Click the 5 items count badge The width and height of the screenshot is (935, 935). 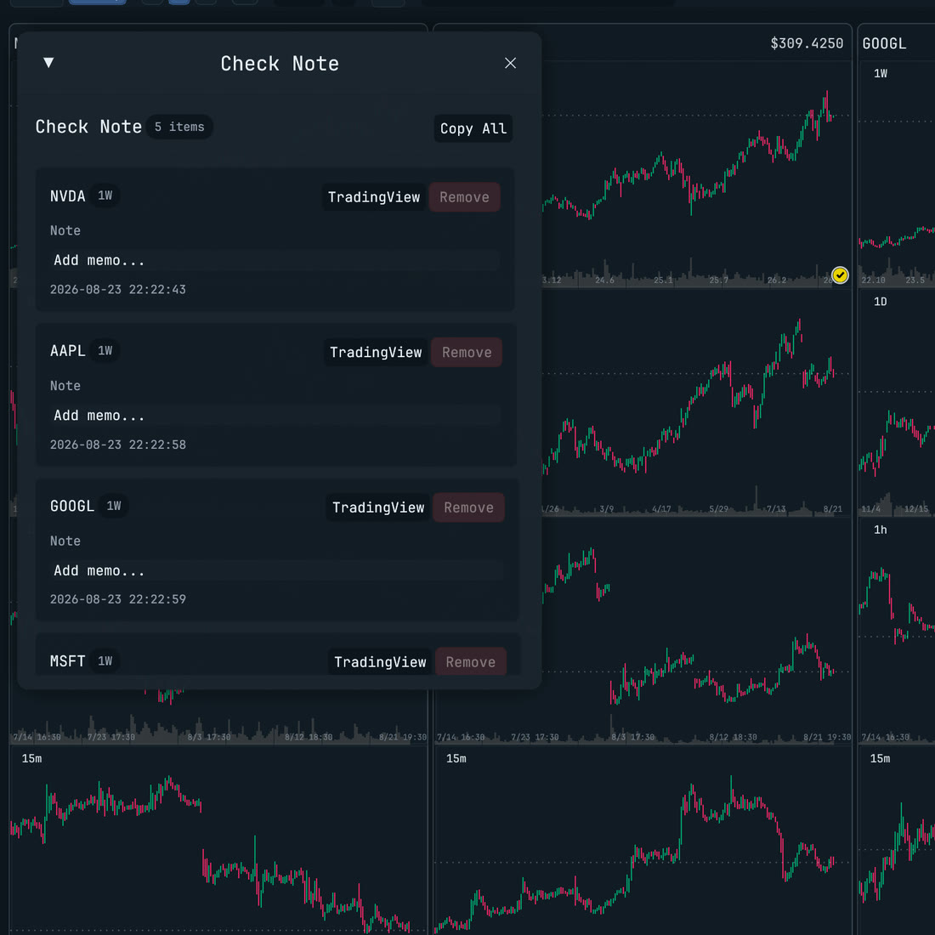179,127
